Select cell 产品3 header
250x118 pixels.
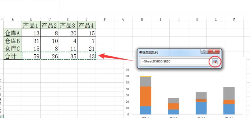point(68,25)
